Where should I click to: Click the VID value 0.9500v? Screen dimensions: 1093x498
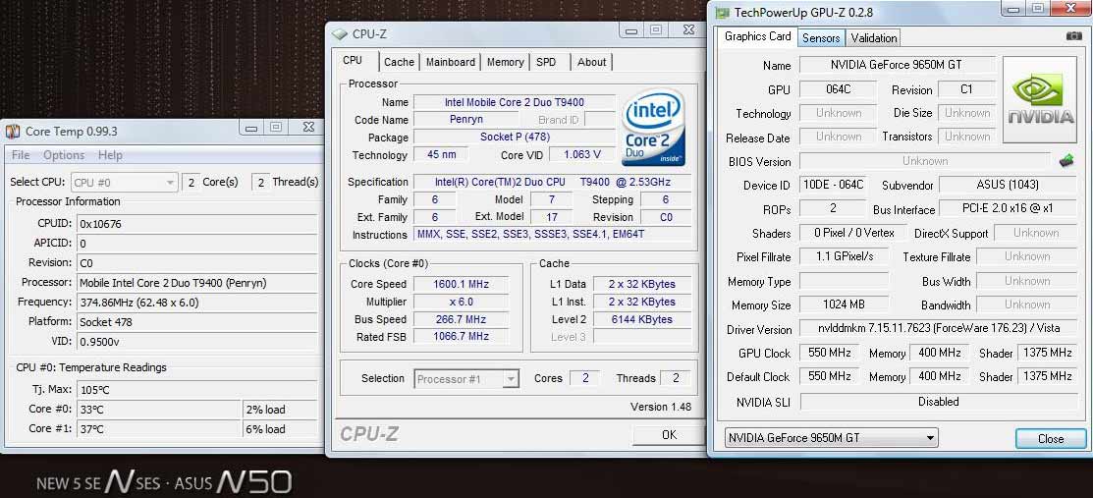pyautogui.click(x=196, y=341)
